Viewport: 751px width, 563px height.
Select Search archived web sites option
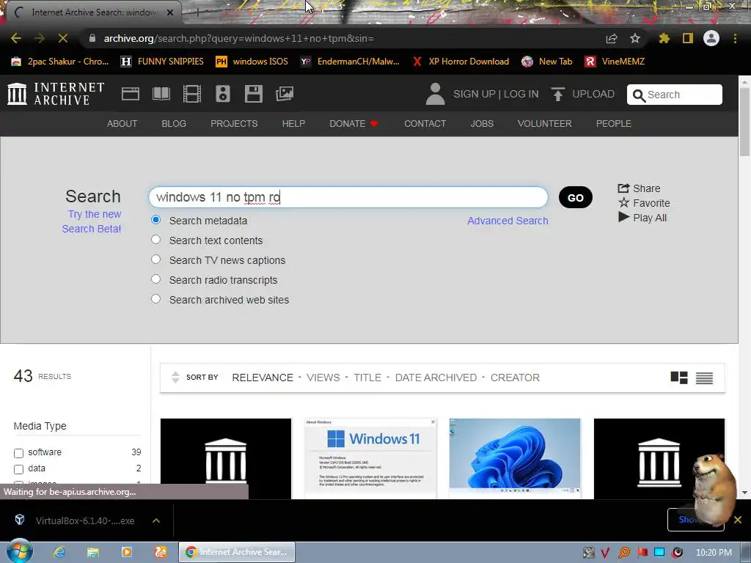[155, 299]
